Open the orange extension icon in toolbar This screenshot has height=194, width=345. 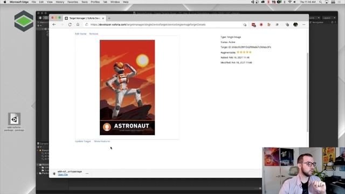click(269, 25)
